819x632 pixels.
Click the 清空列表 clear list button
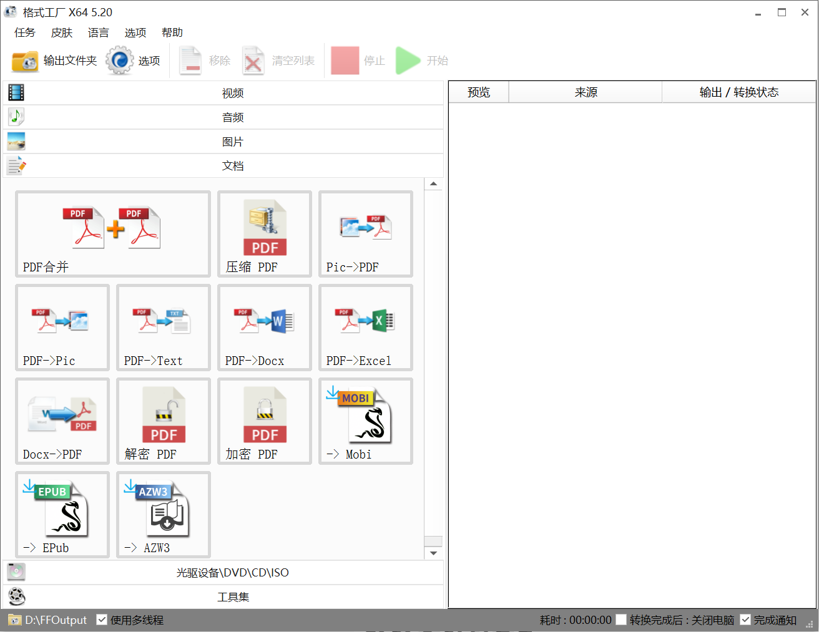click(278, 61)
